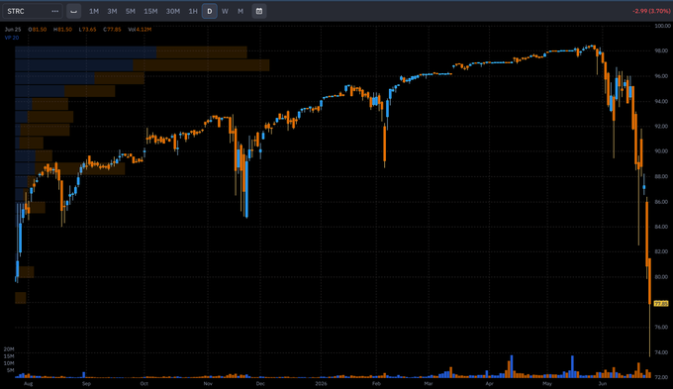Click the Apr time axis label
673x389 pixels.
coord(489,383)
